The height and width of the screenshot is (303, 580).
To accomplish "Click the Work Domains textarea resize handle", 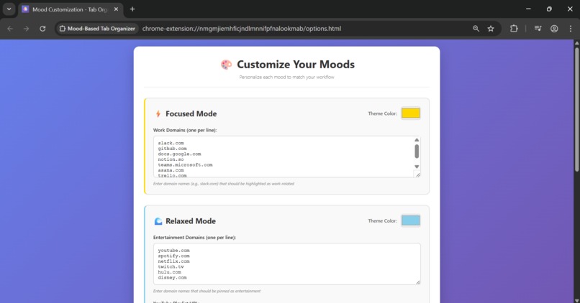I will coord(417,174).
